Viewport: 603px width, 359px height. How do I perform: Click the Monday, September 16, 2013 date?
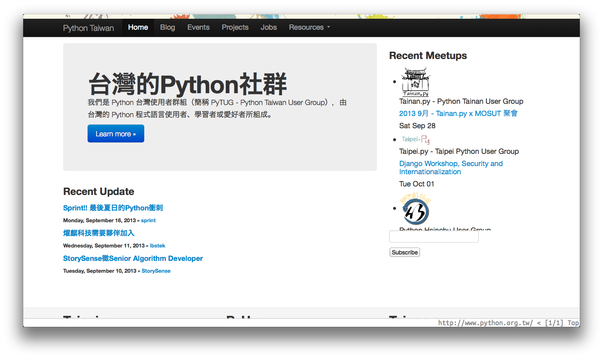click(99, 220)
